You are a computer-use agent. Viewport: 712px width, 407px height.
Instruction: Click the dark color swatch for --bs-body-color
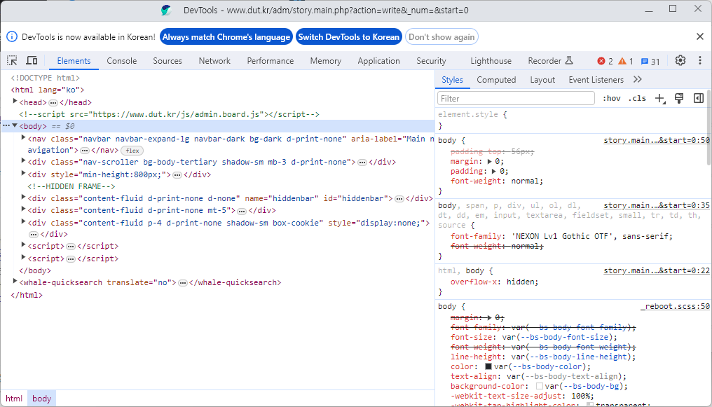pyautogui.click(x=488, y=366)
